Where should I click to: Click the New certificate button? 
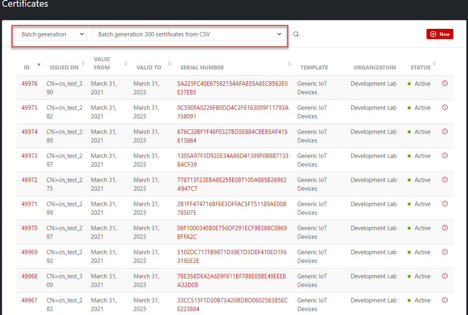[440, 34]
